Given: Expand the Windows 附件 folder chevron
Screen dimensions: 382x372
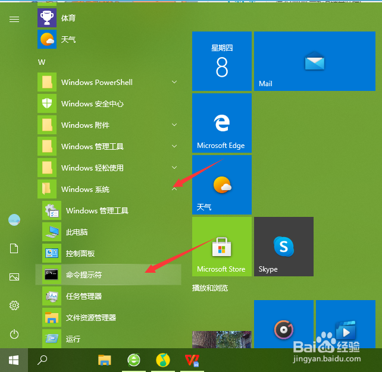Looking at the screenshot, I should pyautogui.click(x=174, y=125).
